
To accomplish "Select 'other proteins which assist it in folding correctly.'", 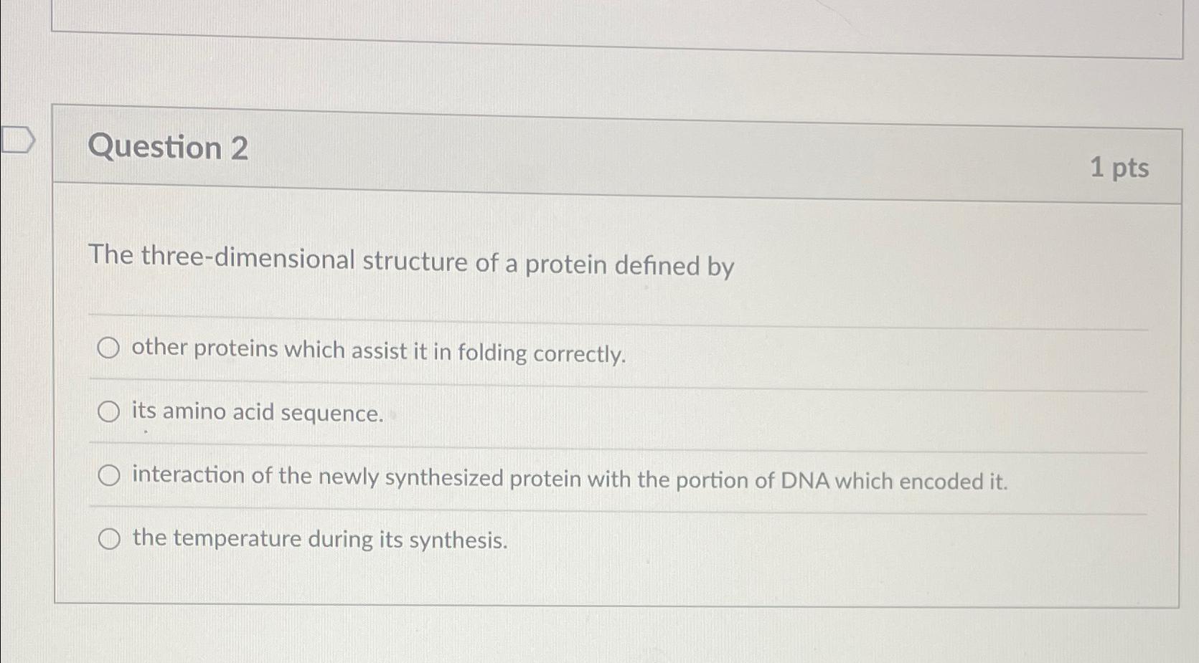I will point(109,349).
